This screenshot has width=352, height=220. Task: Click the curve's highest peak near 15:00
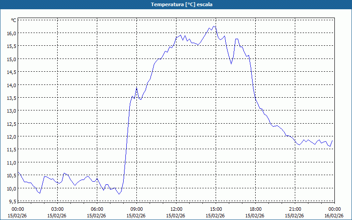[213, 26]
